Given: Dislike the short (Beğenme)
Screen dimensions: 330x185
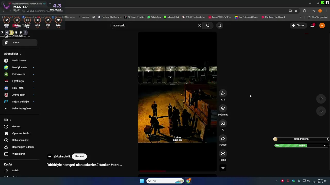Looking at the screenshot, I should (223, 108).
